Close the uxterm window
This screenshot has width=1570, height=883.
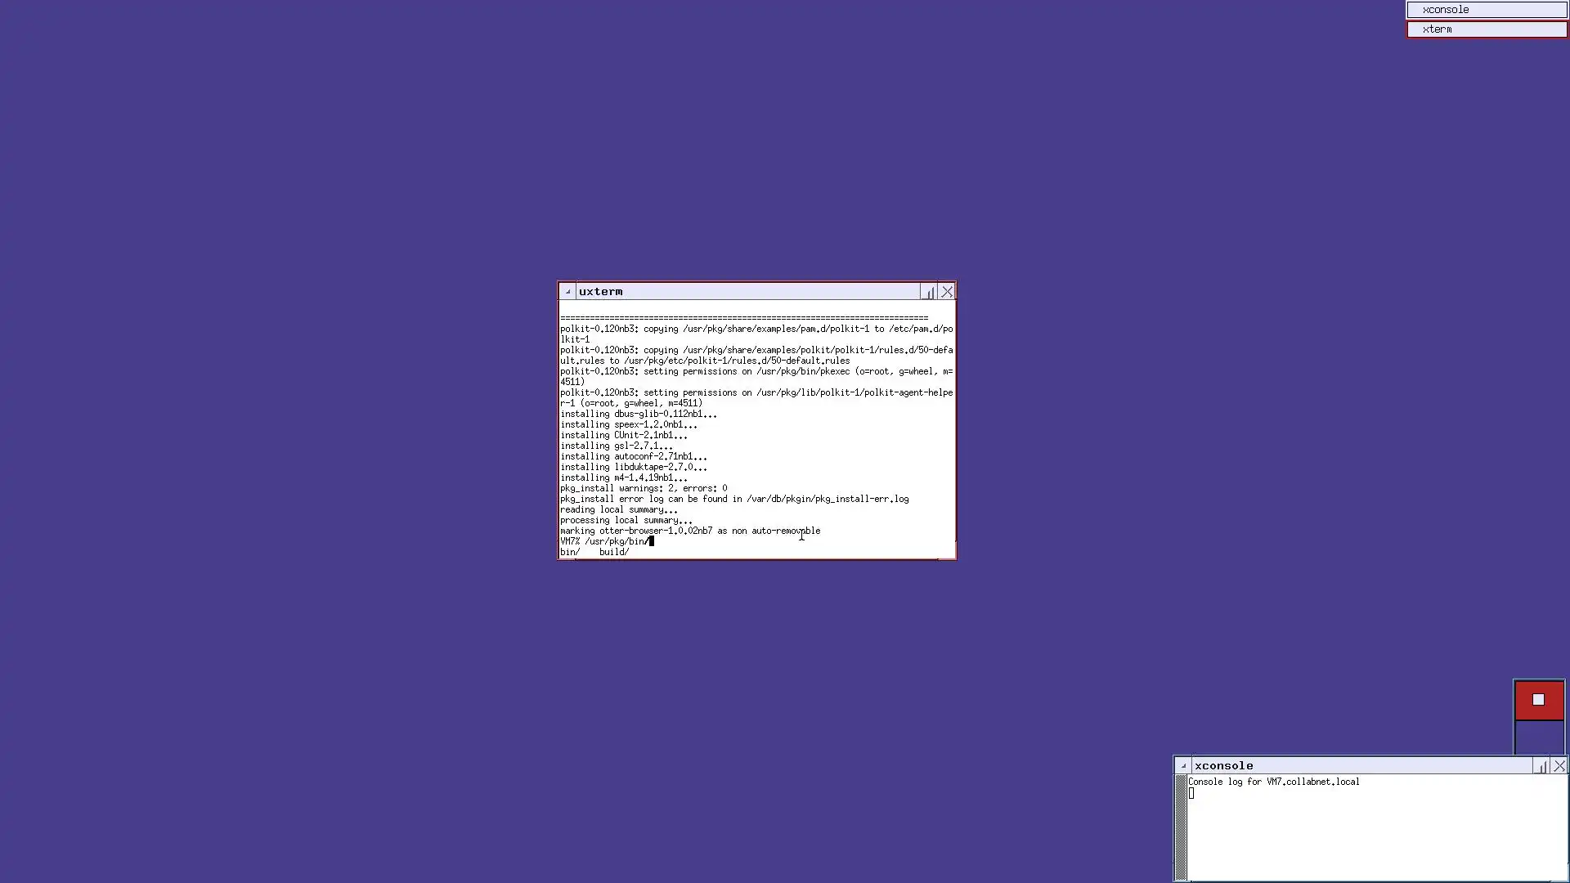point(947,292)
